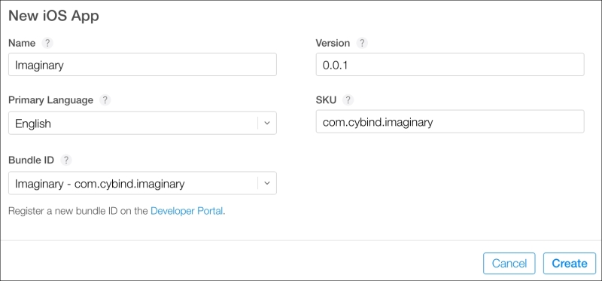The image size is (602, 281).
Task: Click the Create button
Action: coord(570,264)
